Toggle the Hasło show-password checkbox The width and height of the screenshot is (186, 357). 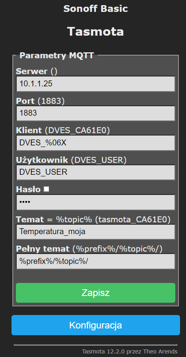click(46, 189)
